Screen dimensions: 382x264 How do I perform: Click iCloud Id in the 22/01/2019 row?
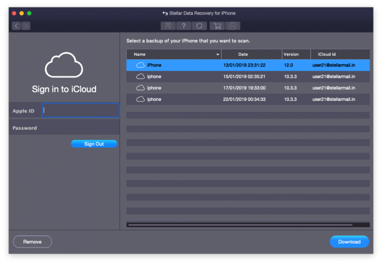click(x=334, y=99)
